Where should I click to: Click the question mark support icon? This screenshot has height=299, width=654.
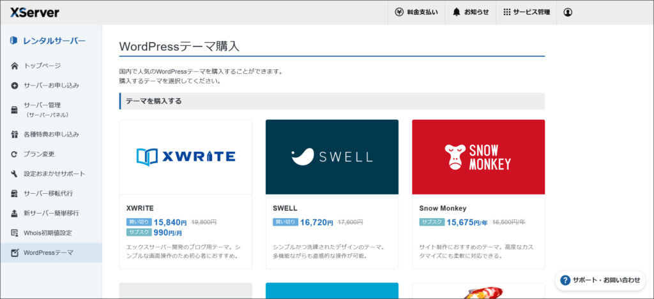(x=565, y=281)
